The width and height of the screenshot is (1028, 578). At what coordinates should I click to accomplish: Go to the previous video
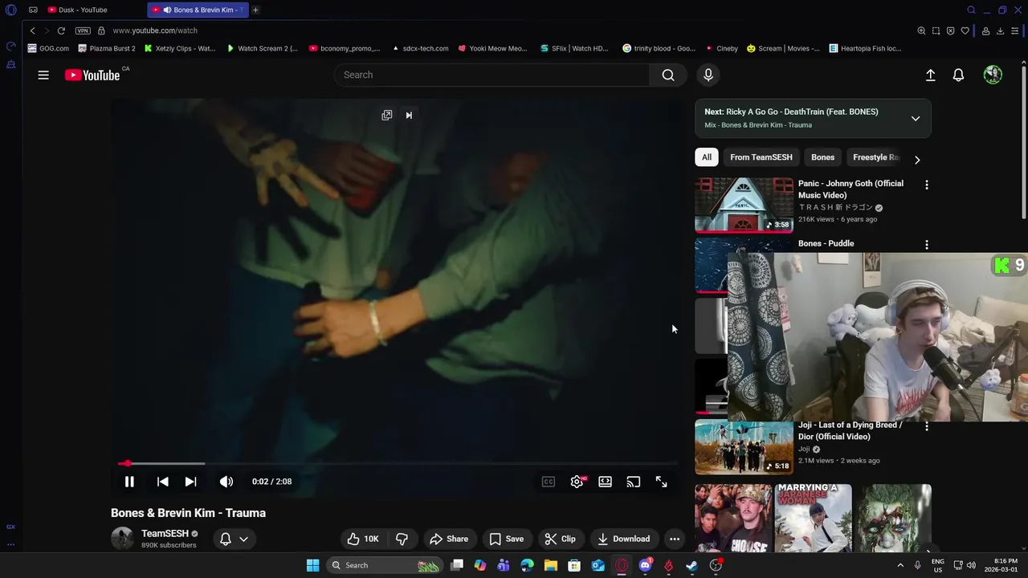162,482
